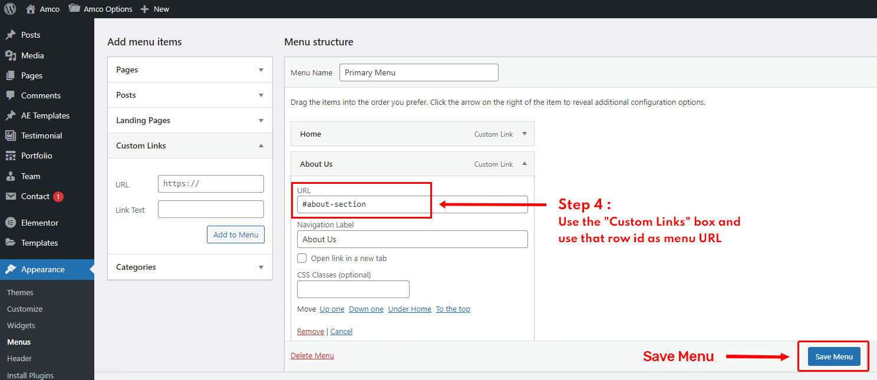877x380 pixels.
Task: Open the Portfolio grid icon
Action: tap(11, 156)
